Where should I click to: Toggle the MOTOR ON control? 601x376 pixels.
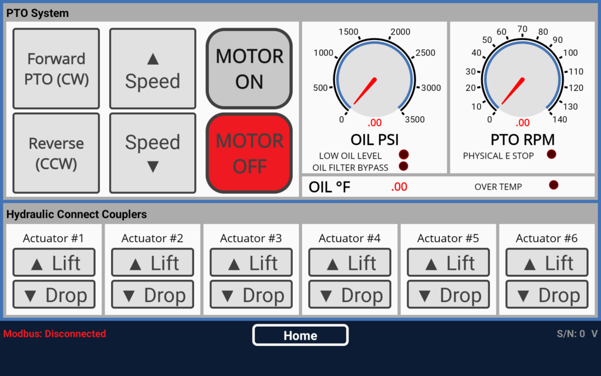point(249,68)
